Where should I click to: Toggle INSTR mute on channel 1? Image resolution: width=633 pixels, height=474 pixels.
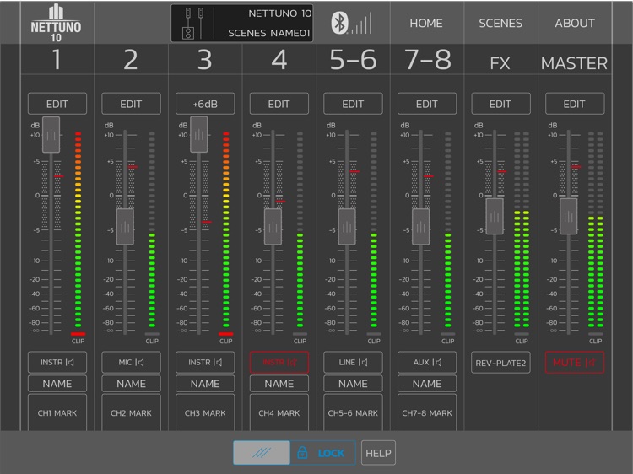57,363
